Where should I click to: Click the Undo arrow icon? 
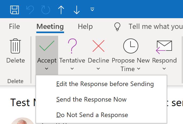tap(30, 10)
